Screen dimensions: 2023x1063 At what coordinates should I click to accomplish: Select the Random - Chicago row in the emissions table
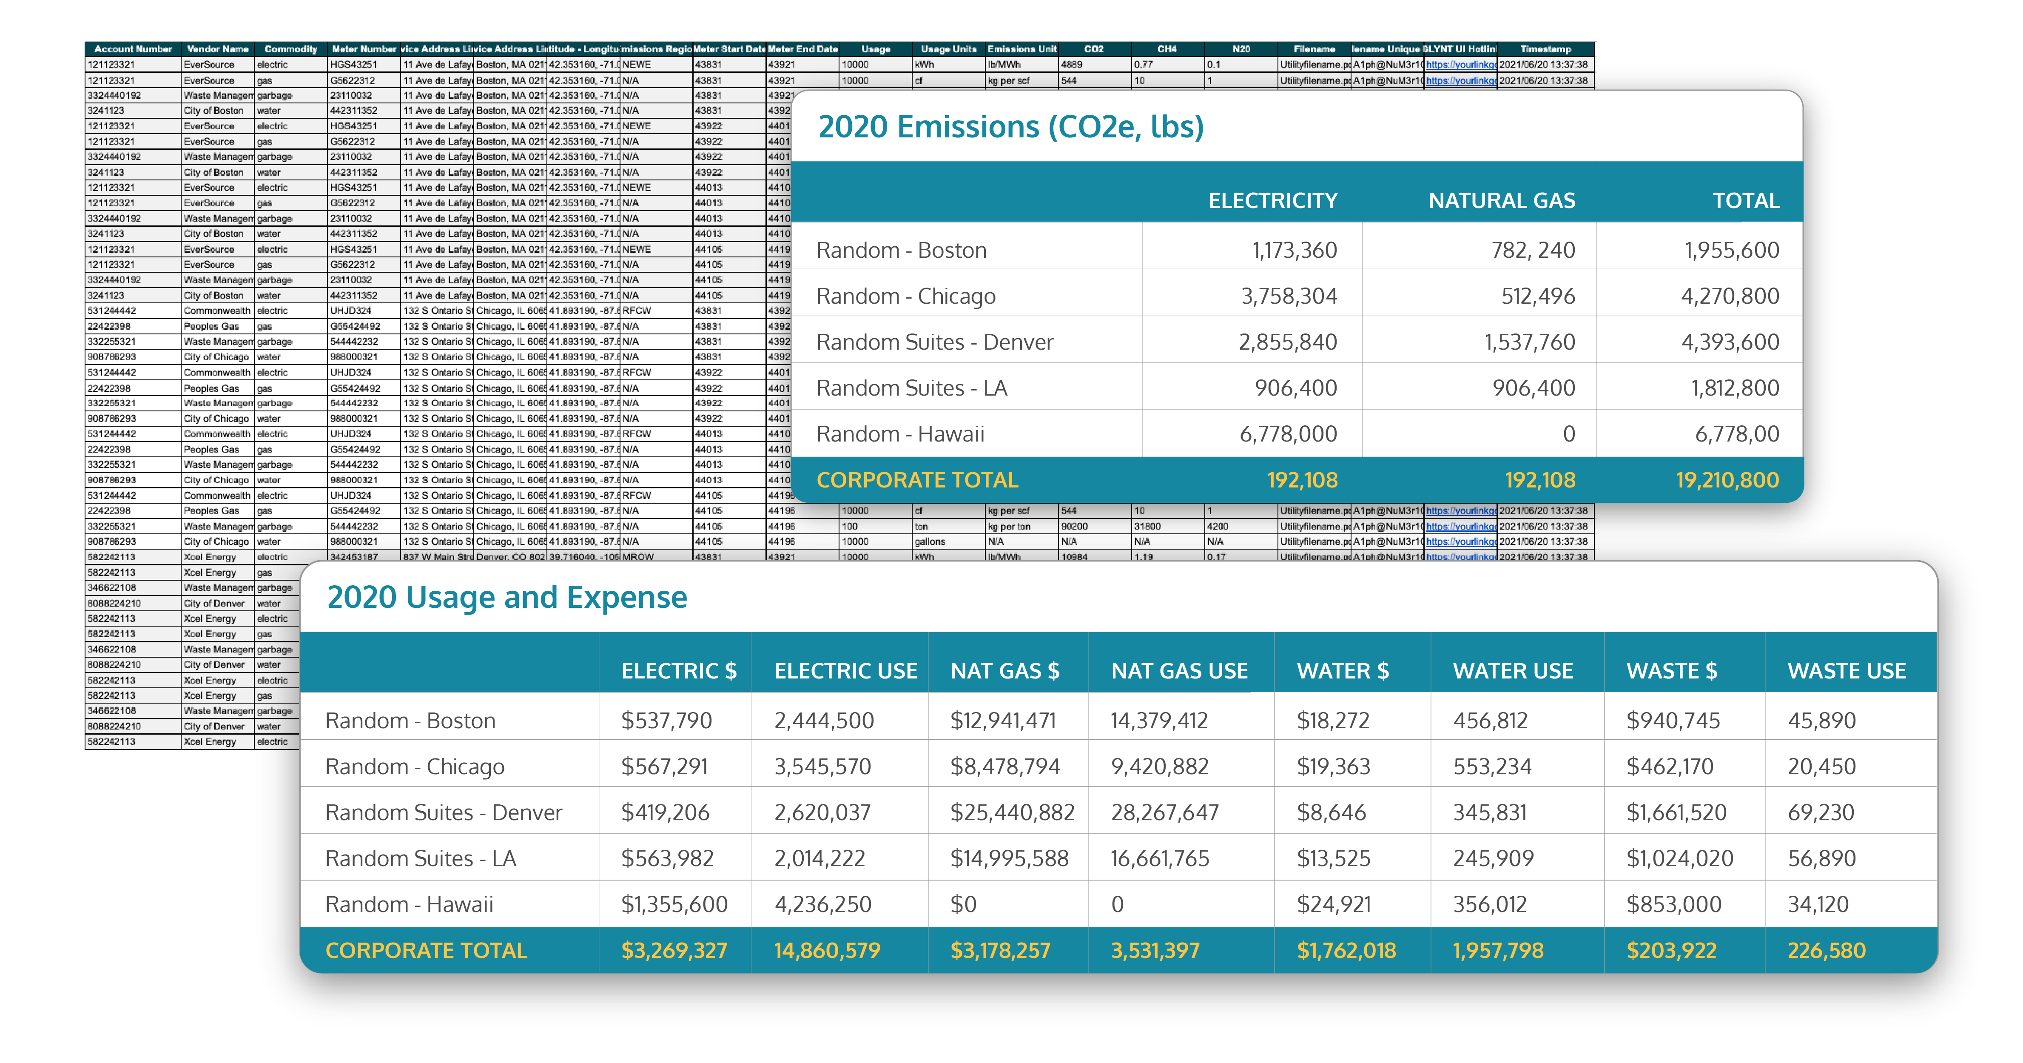905,296
